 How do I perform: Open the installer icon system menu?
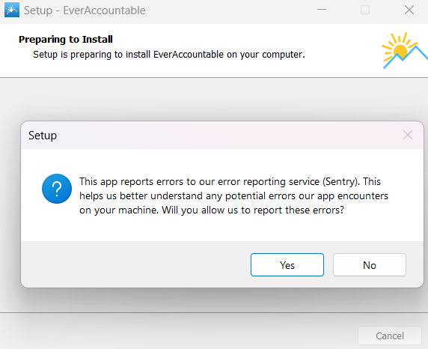[x=12, y=10]
